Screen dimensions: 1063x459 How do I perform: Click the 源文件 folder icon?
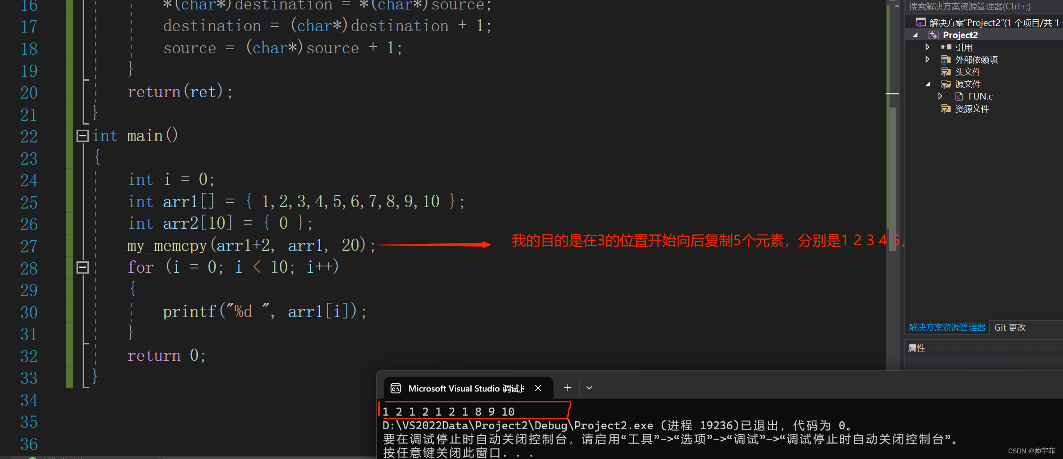coord(946,84)
